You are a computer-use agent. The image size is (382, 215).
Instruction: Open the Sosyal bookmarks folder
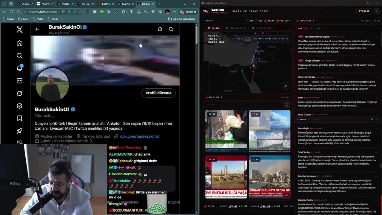(x=8, y=19)
